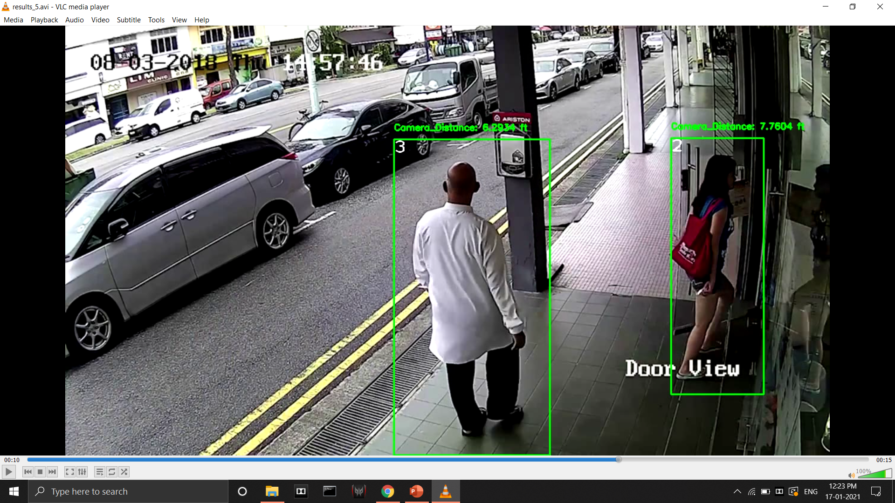
Task: Adjust the volume slider
Action: (874, 474)
